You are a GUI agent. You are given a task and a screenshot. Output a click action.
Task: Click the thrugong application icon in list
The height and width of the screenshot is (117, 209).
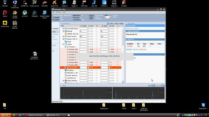pos(66,70)
